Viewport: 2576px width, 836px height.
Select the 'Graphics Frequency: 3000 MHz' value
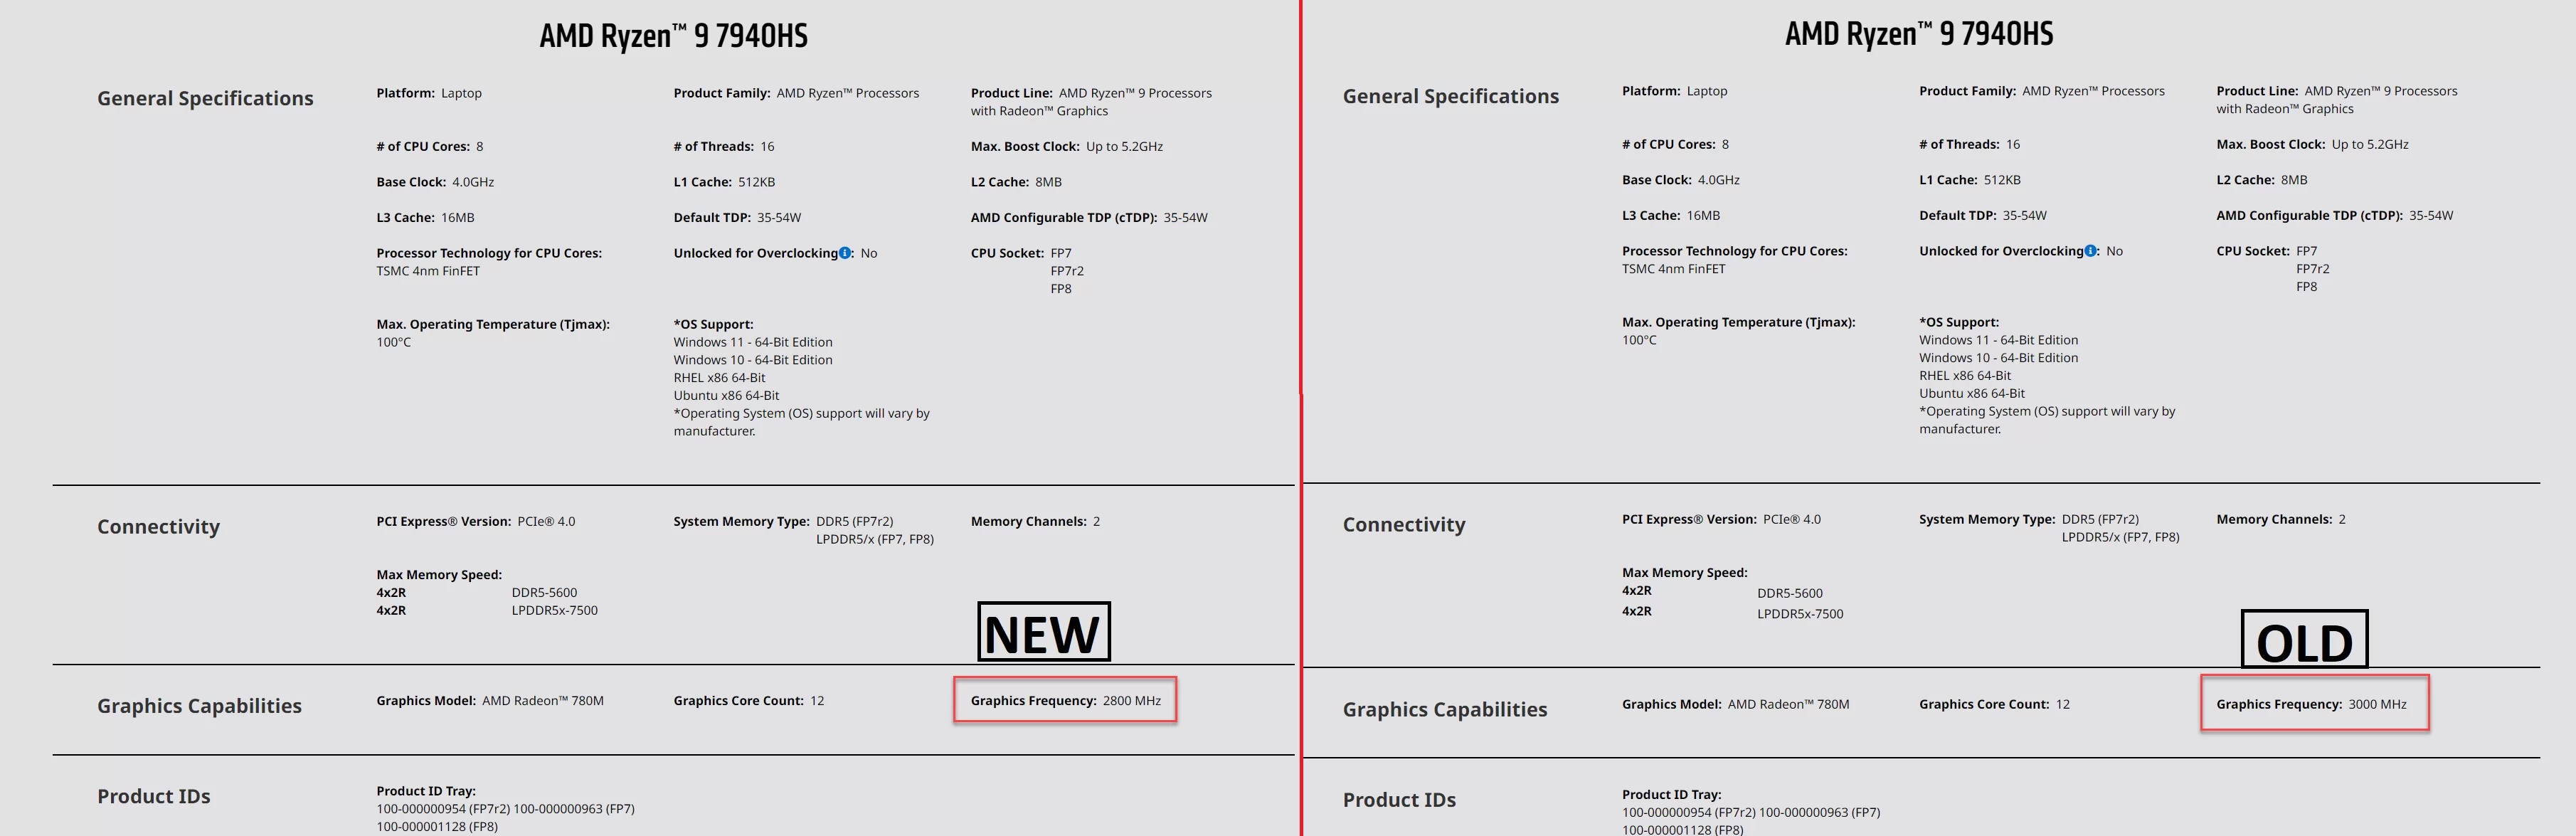(x=2311, y=705)
